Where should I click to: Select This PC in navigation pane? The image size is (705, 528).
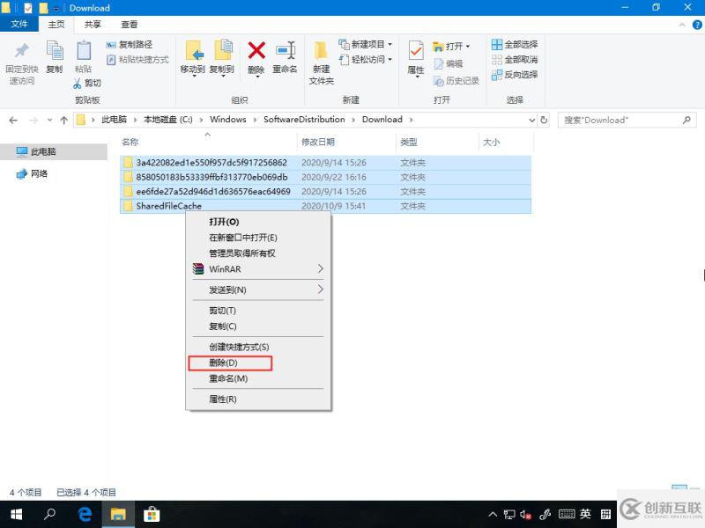coord(43,151)
